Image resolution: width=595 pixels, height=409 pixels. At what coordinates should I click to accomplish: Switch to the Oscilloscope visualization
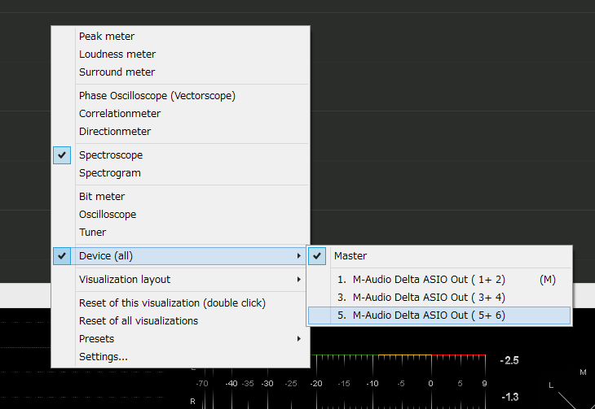tap(181, 215)
